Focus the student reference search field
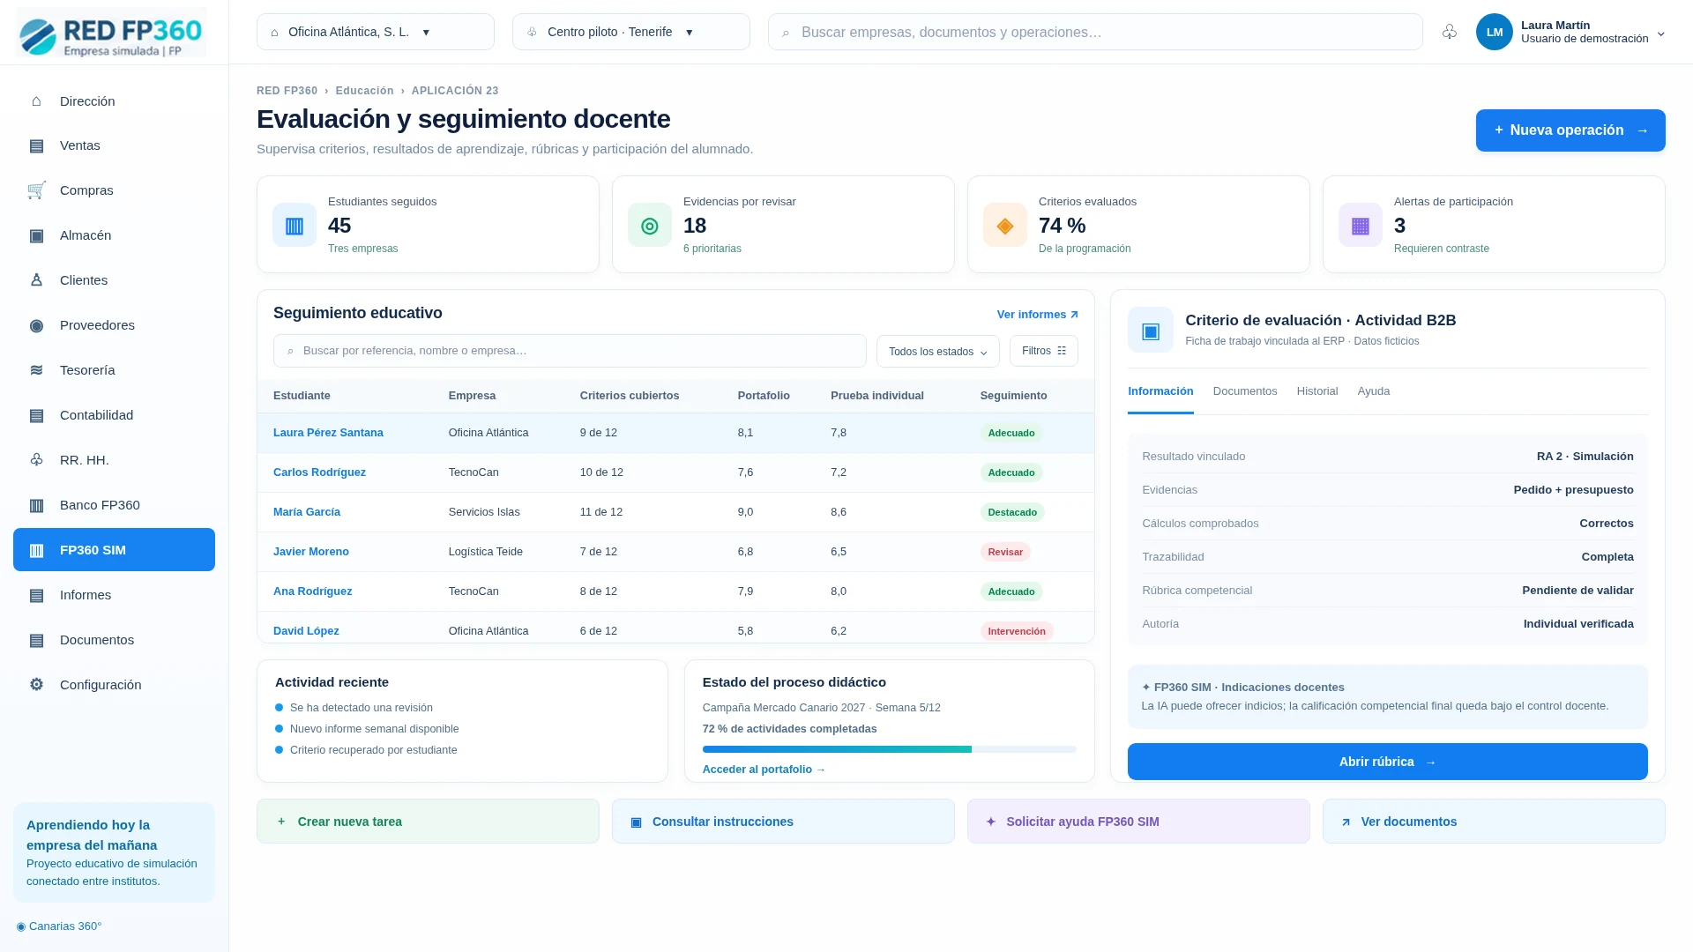This screenshot has width=1693, height=952. click(570, 351)
